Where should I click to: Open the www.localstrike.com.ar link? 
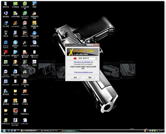coord(83,72)
